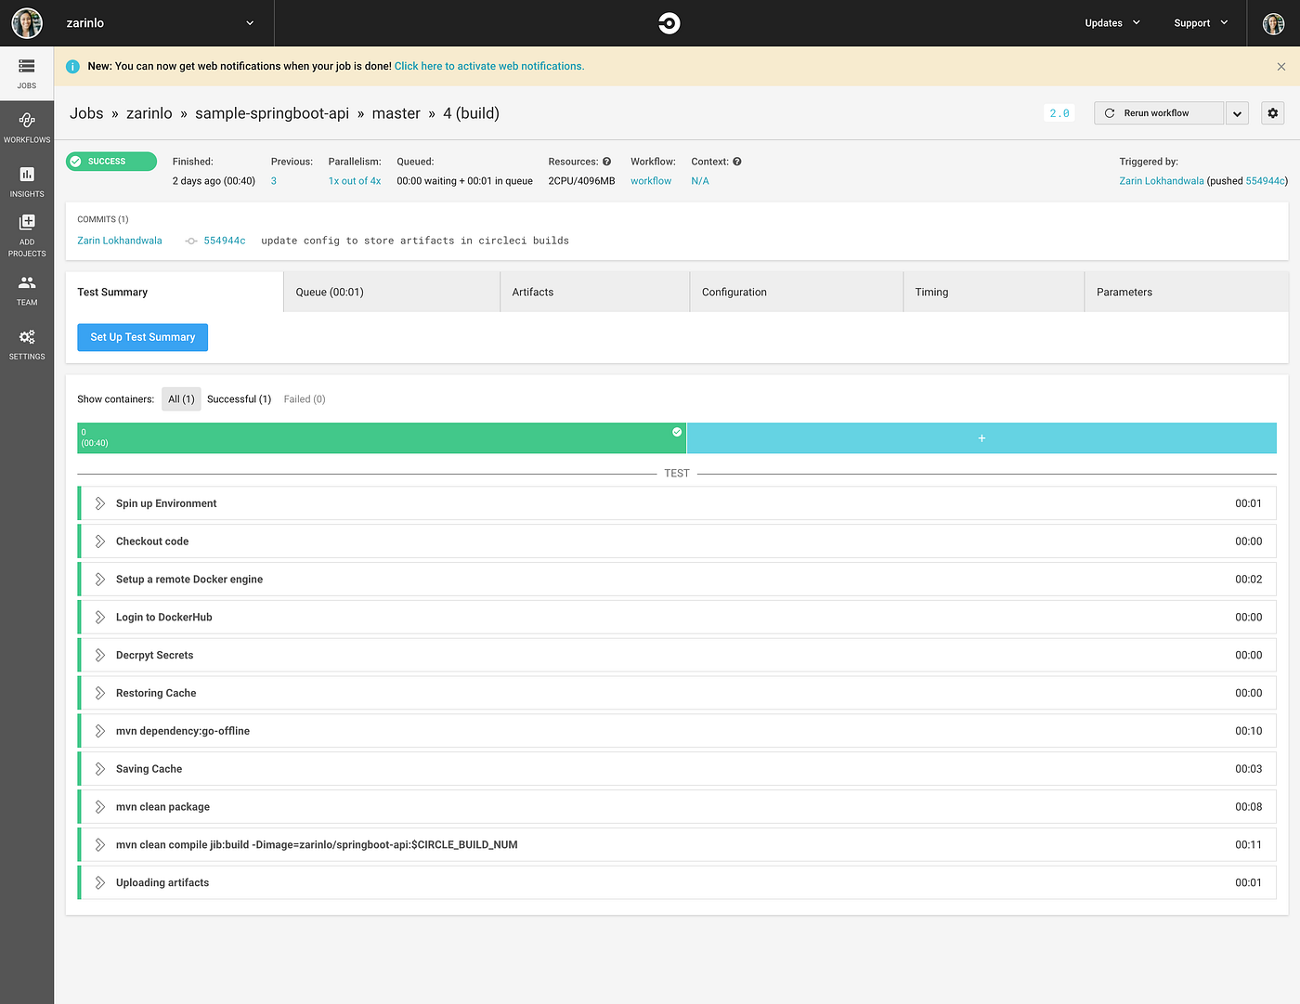Switch to the Queue (00:01) tab
Screen dimensions: 1300x1004
[392, 292]
